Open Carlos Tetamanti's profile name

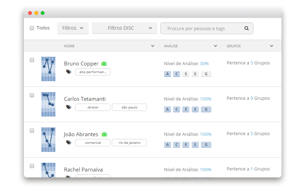coord(85,99)
